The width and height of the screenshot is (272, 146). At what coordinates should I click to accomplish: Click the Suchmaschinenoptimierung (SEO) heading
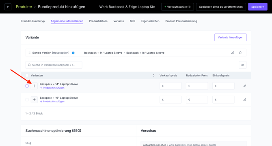click(x=53, y=131)
